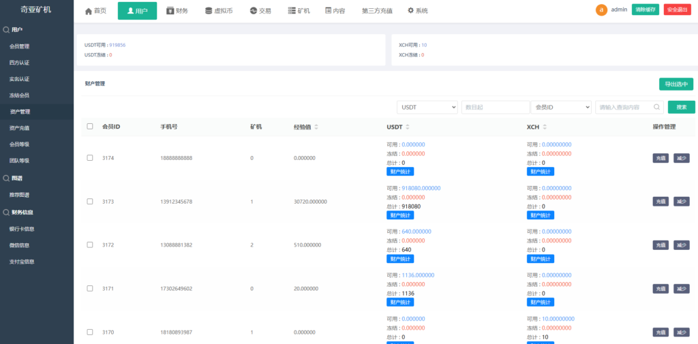This screenshot has height=344, width=698.
Task: Click the 矿机 server icon
Action: click(x=292, y=11)
